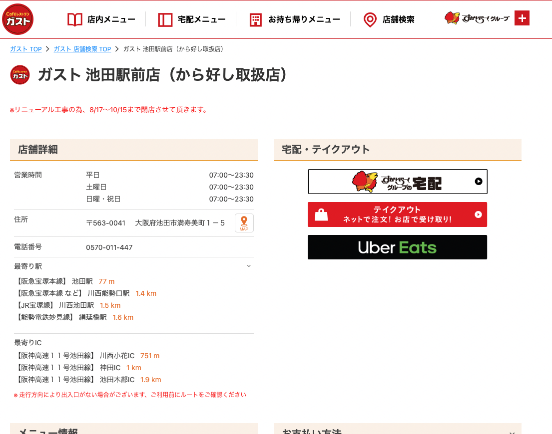Click the postal code 〒563-0041

[105, 223]
